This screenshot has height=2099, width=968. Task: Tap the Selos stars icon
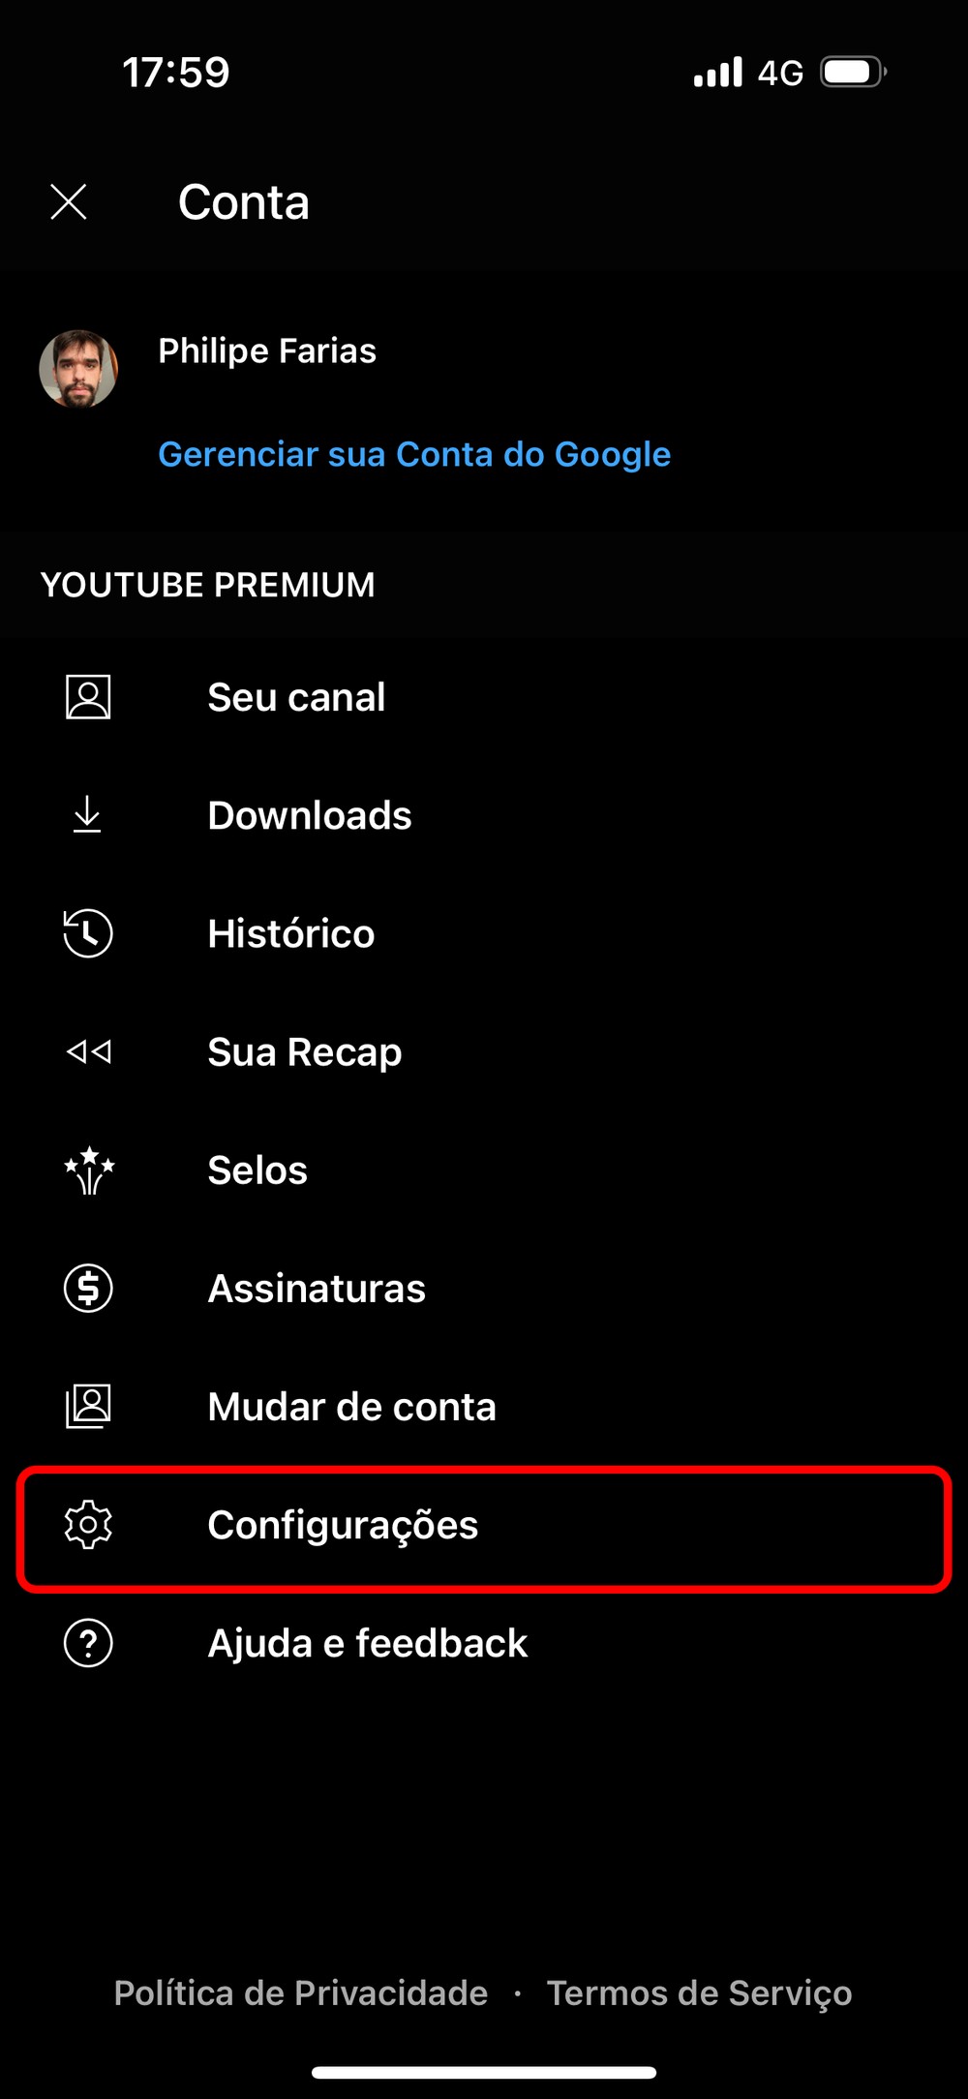pyautogui.click(x=89, y=1170)
